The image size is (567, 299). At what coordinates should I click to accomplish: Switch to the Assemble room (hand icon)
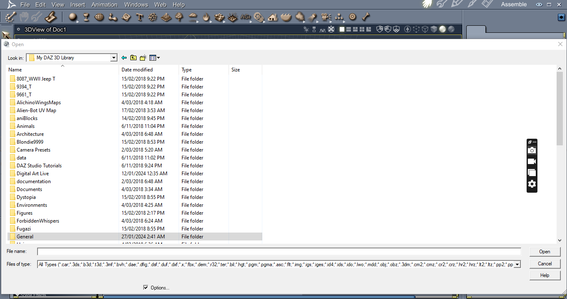click(x=428, y=4)
